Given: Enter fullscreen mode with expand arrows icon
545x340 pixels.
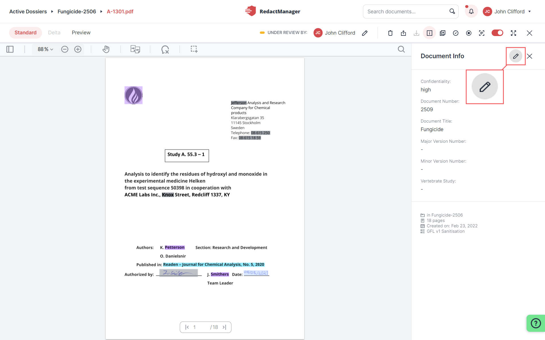Looking at the screenshot, I should (x=513, y=33).
